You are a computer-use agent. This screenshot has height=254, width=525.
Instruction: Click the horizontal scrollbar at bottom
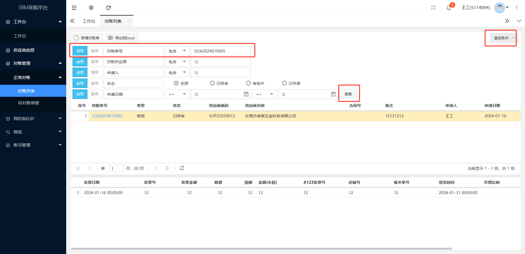tap(261, 249)
